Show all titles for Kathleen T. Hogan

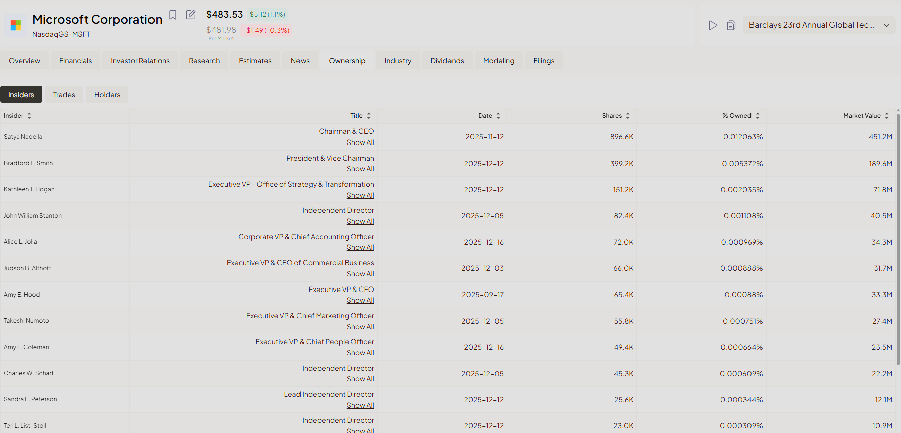[360, 195]
